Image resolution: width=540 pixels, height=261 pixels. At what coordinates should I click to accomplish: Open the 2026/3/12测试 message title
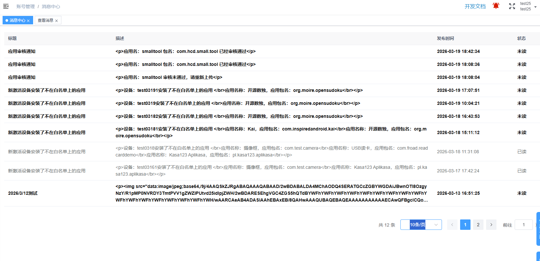(x=23, y=193)
